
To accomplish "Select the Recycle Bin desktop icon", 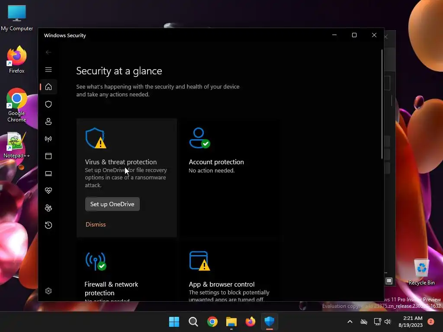I will 422,272.
